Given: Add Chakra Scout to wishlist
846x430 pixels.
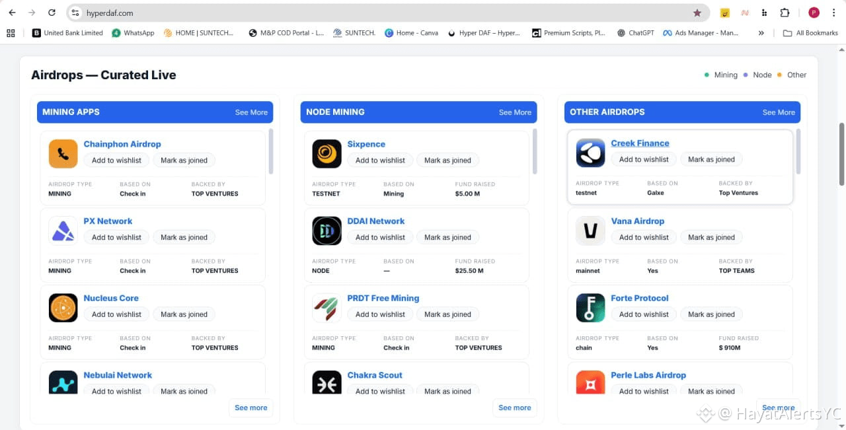Looking at the screenshot, I should (380, 391).
